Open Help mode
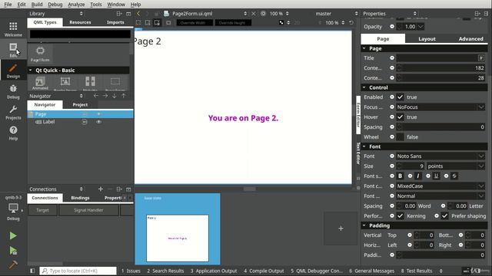Screen dimensions: 492x276 point(13,133)
